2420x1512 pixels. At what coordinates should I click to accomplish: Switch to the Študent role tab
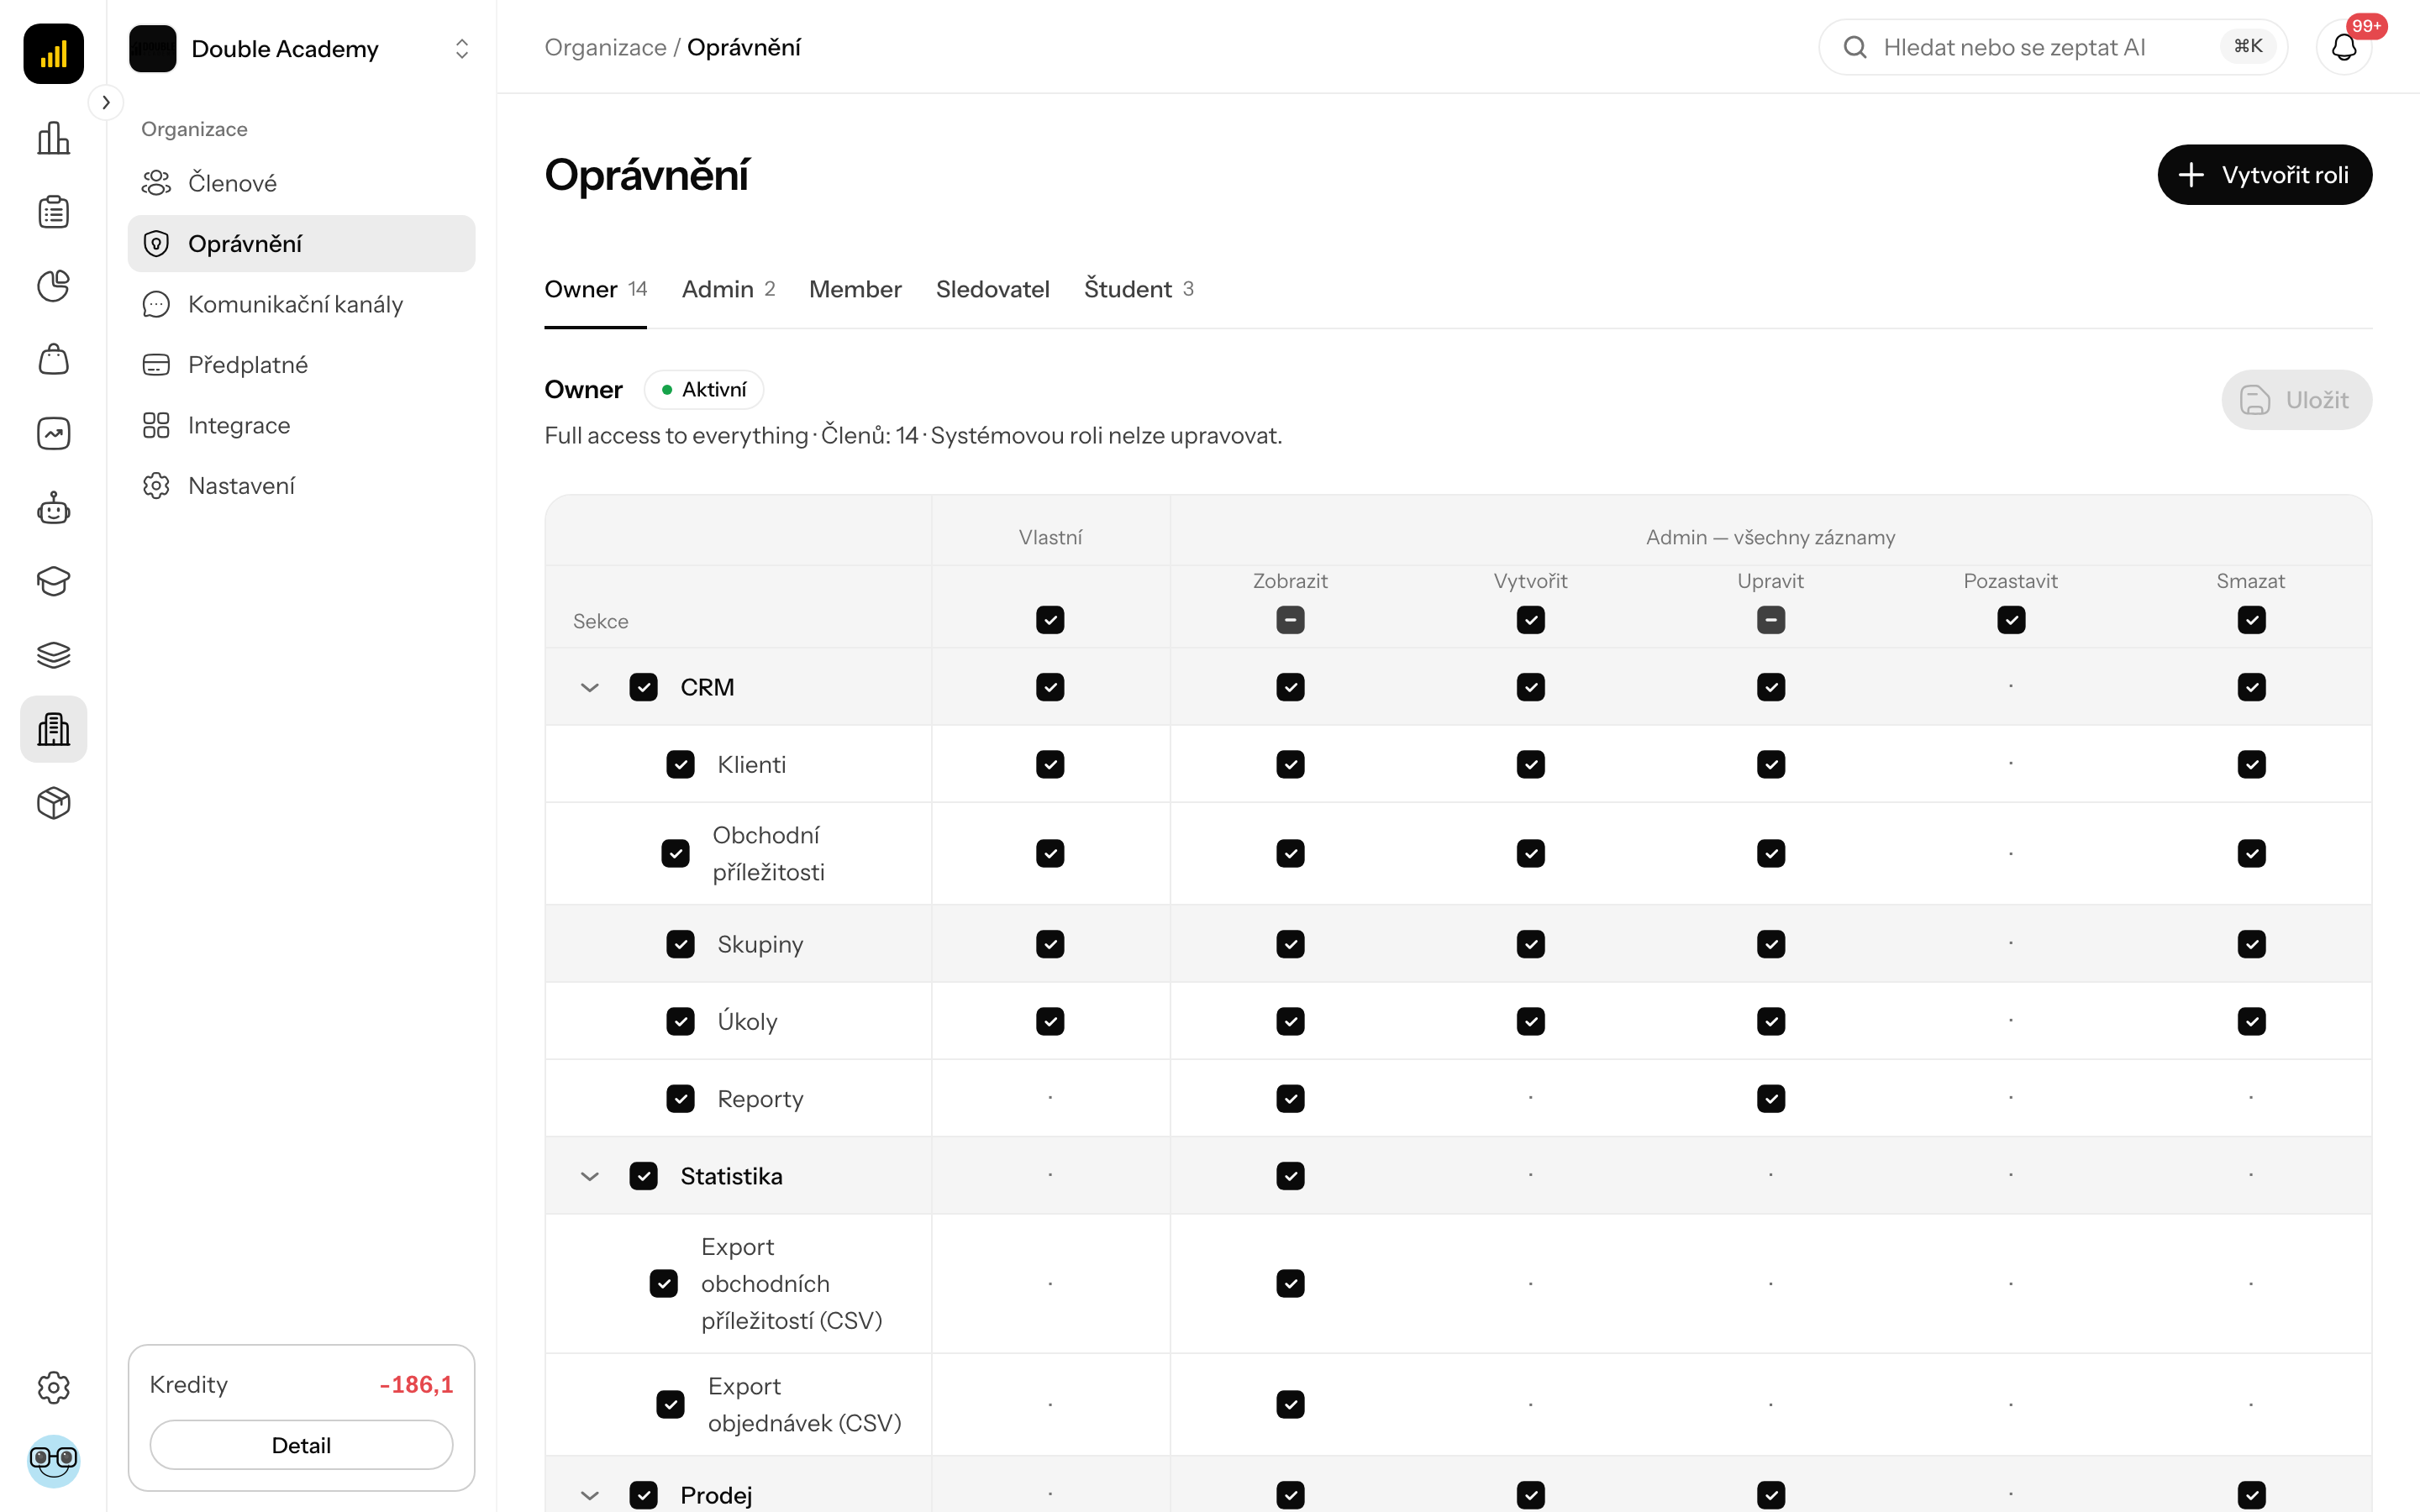coord(1138,289)
